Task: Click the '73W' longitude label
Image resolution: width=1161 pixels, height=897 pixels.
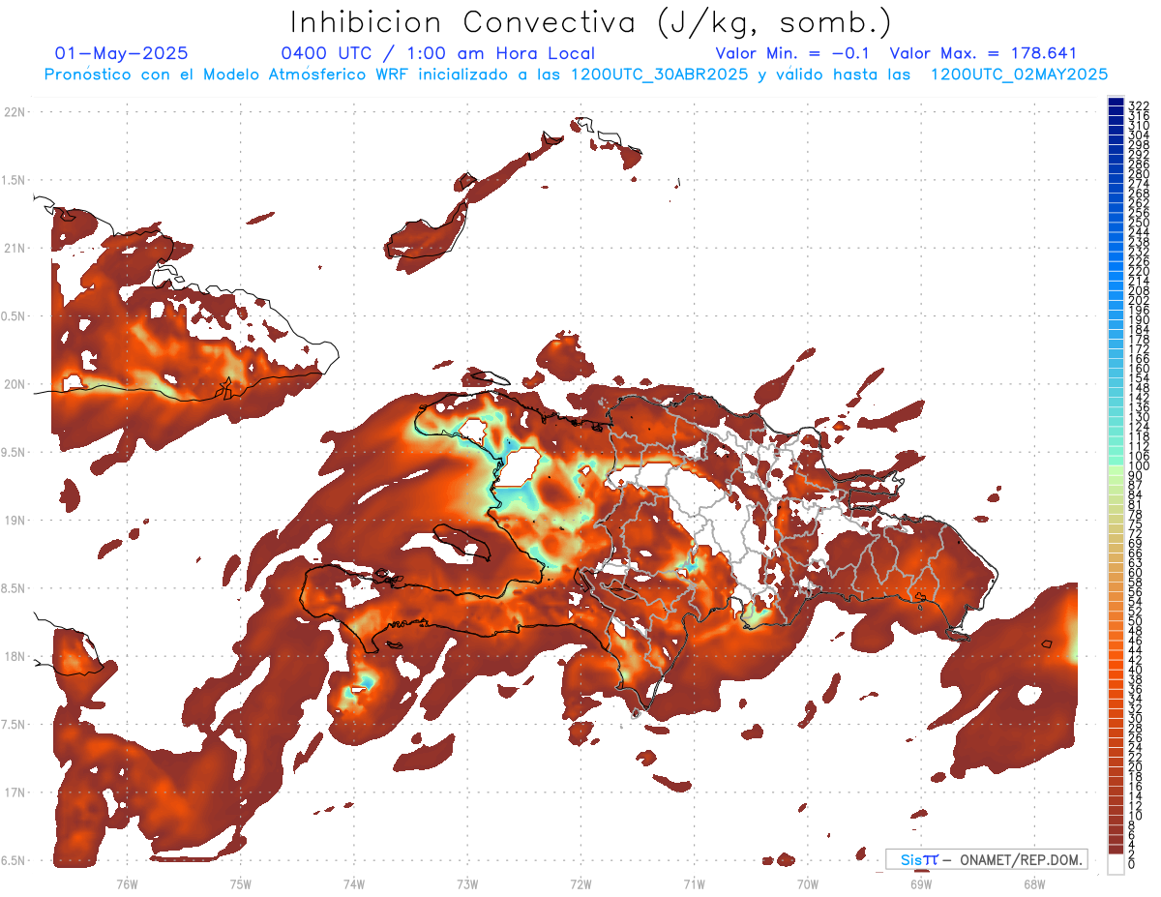Action: click(x=467, y=883)
